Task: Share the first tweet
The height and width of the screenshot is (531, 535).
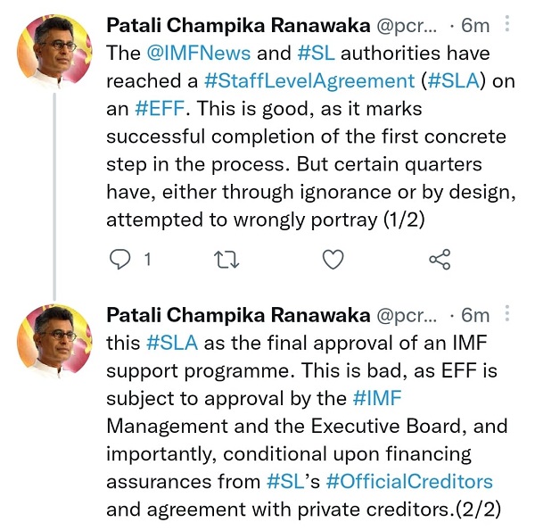Action: pos(440,260)
